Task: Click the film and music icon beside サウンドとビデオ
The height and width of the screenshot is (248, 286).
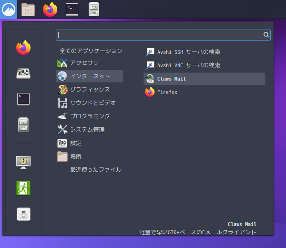Action: 62,103
